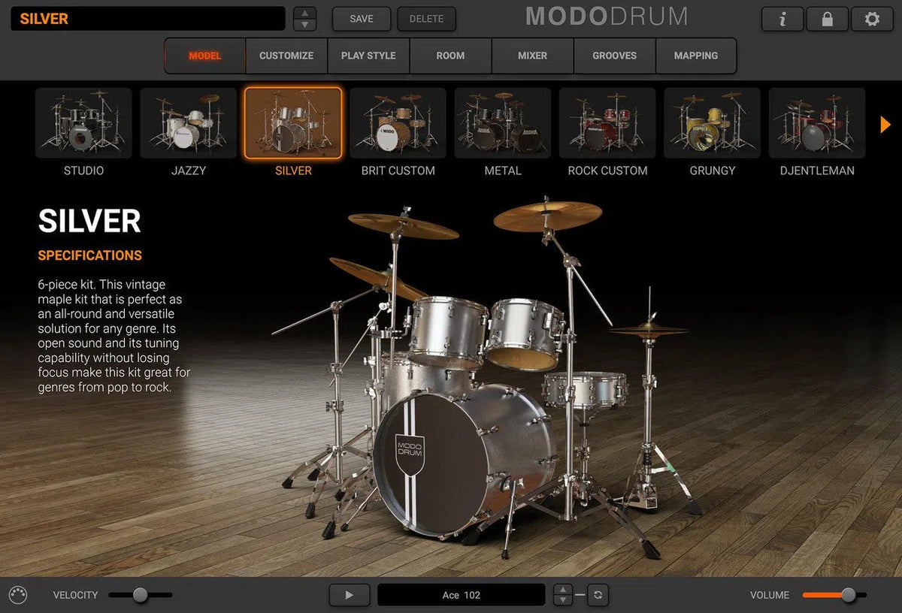Select the JAZZY drum kit thumbnail
The height and width of the screenshot is (613, 902).
coord(188,123)
